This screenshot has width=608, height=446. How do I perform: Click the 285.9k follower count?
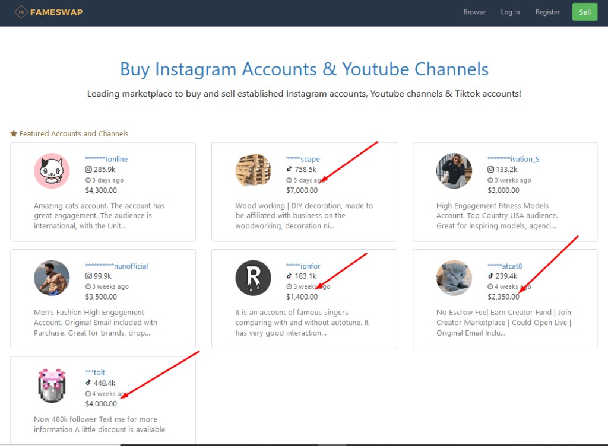coord(104,170)
